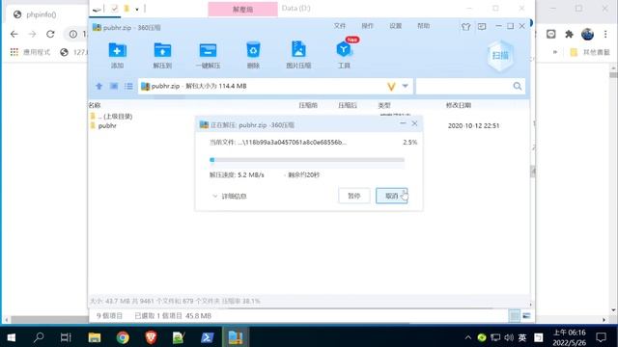Open the 應用程式 apps bookmark
This screenshot has width=618, height=347.
coord(30,52)
